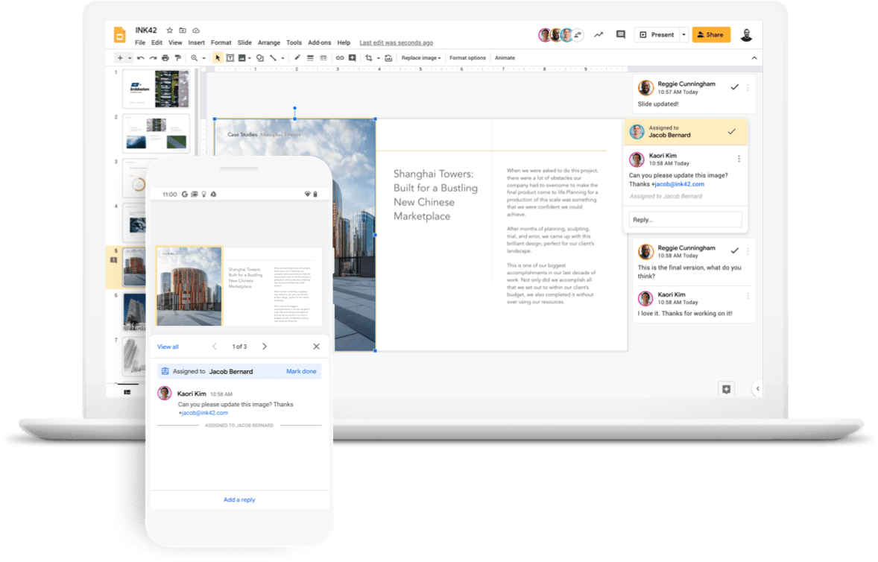This screenshot has width=878, height=562.
Task: Click the 'Last edit was seconds ago' link
Action: point(396,42)
